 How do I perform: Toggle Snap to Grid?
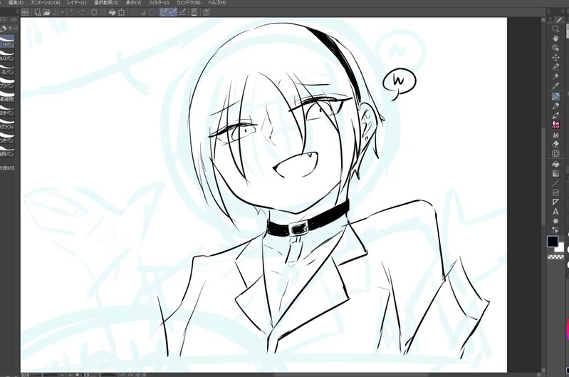tap(182, 12)
